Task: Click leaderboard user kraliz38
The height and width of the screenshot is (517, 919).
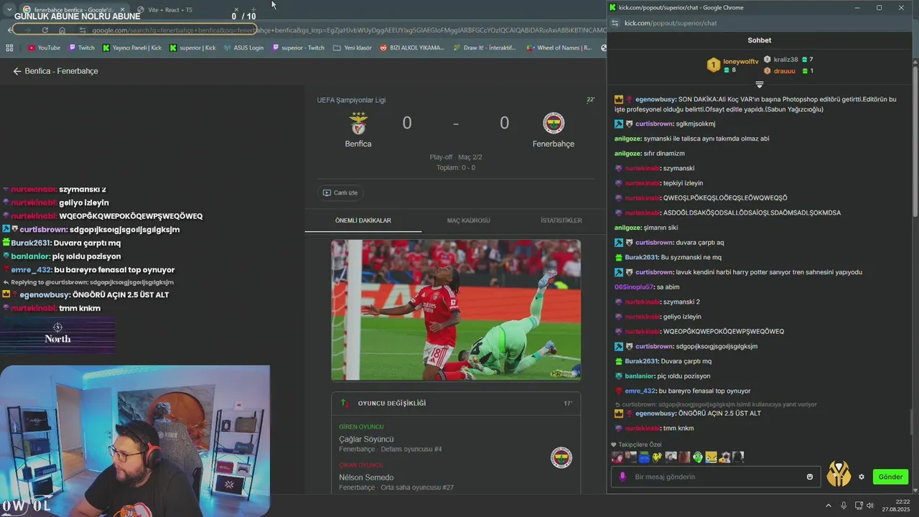Action: [x=785, y=60]
